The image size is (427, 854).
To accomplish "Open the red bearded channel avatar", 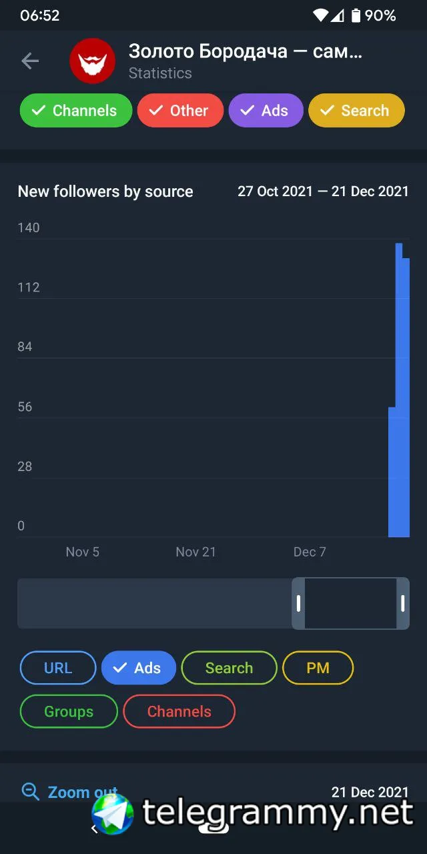I will 92,61.
